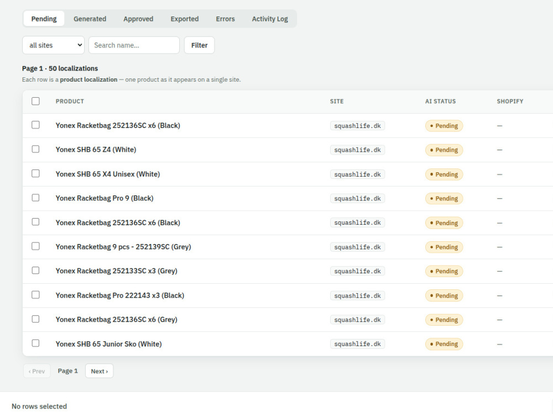Go to the Next page
The image size is (553, 414).
tap(99, 371)
